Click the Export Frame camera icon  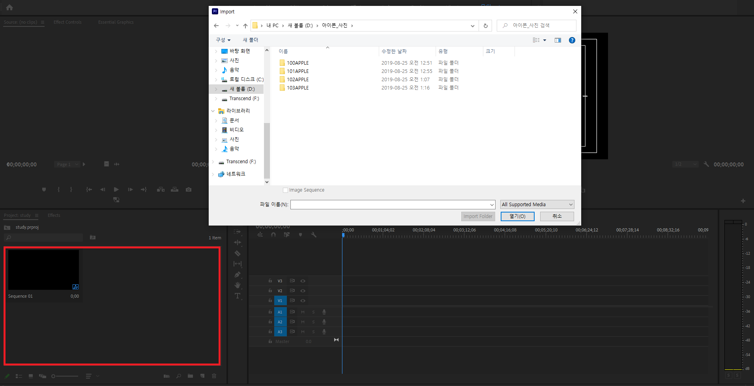[189, 190]
